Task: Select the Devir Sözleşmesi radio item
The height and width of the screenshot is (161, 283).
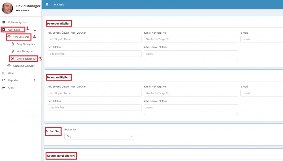Action: point(12,59)
